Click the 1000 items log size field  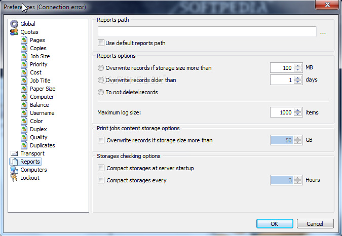(x=282, y=112)
